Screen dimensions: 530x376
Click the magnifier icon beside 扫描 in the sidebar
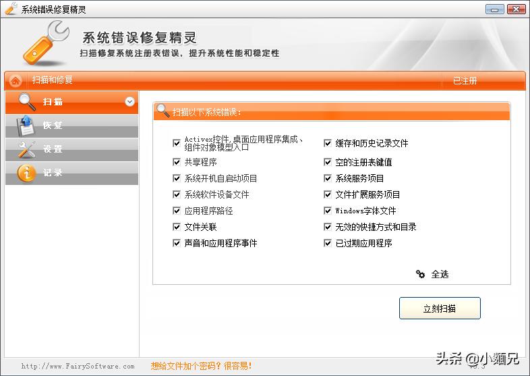[x=27, y=101]
